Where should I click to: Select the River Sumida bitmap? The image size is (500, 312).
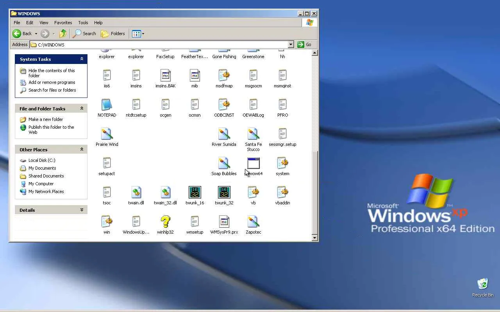[224, 134]
